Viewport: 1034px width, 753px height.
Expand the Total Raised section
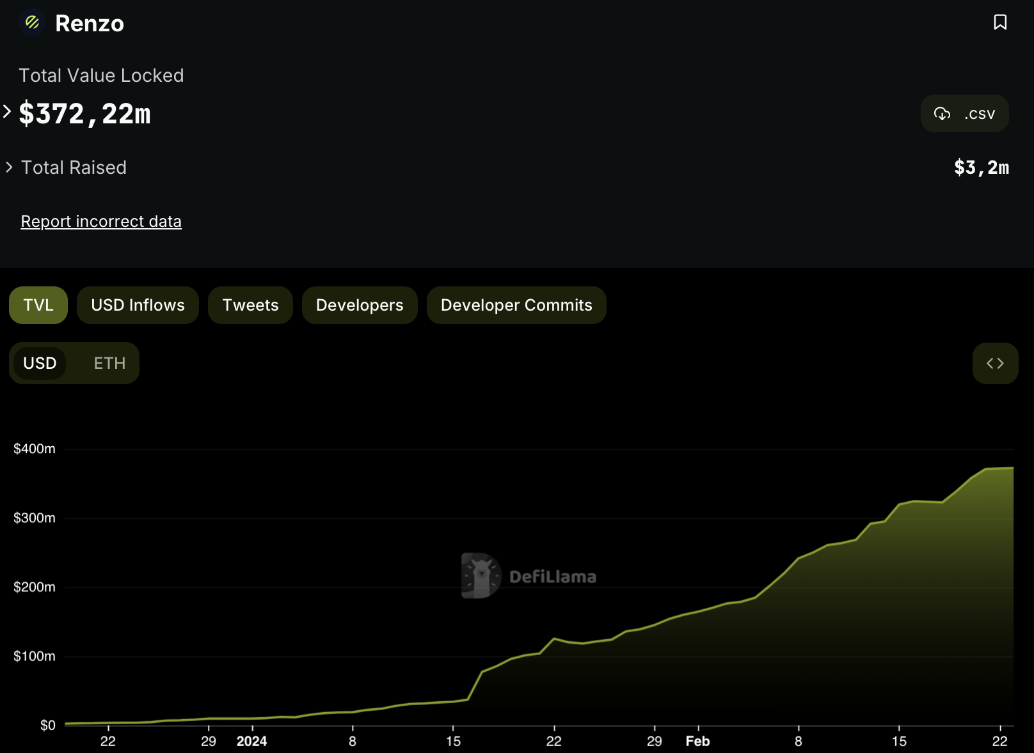click(9, 167)
